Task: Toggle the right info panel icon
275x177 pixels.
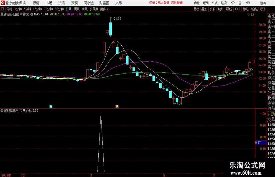Action: tap(253, 15)
